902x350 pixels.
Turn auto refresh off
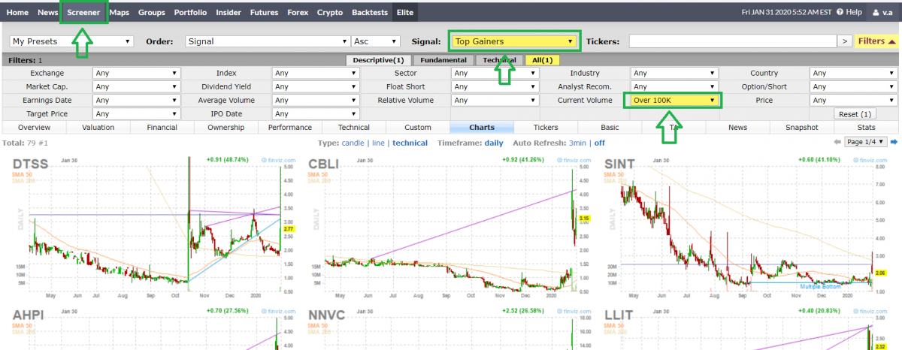(600, 143)
